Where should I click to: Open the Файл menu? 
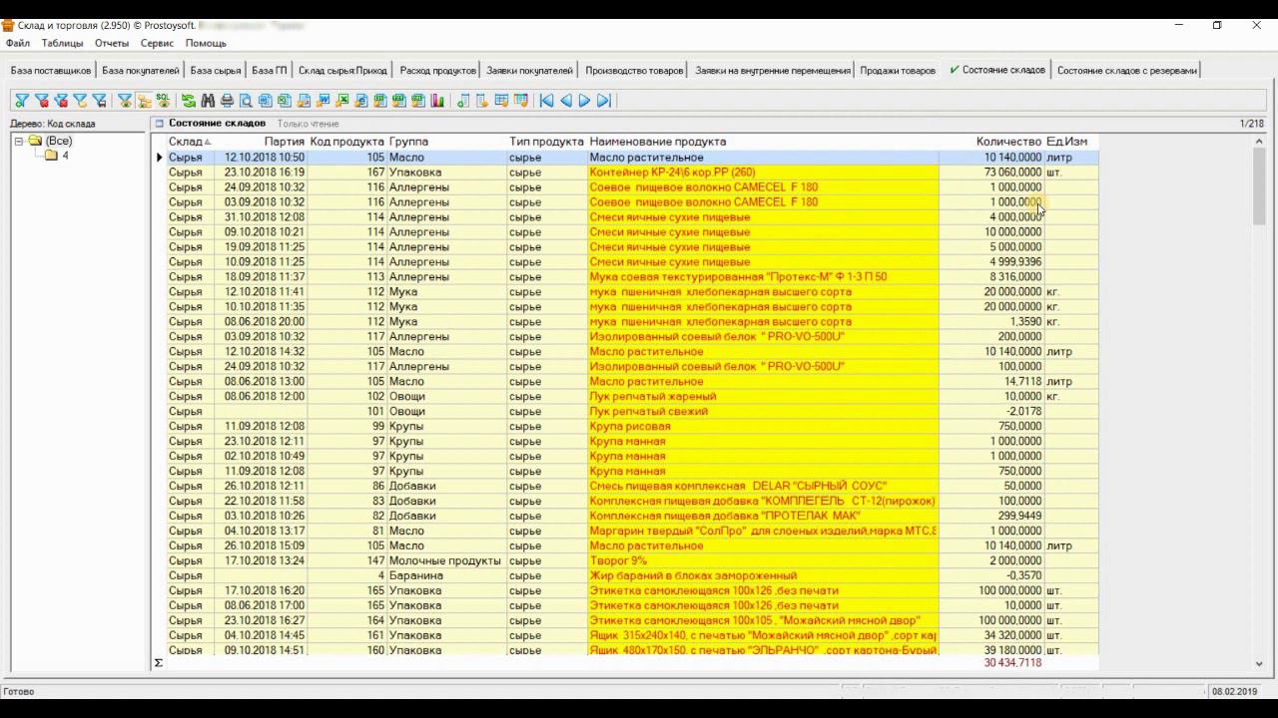click(18, 43)
